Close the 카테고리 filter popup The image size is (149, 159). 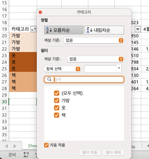(x=40, y=12)
